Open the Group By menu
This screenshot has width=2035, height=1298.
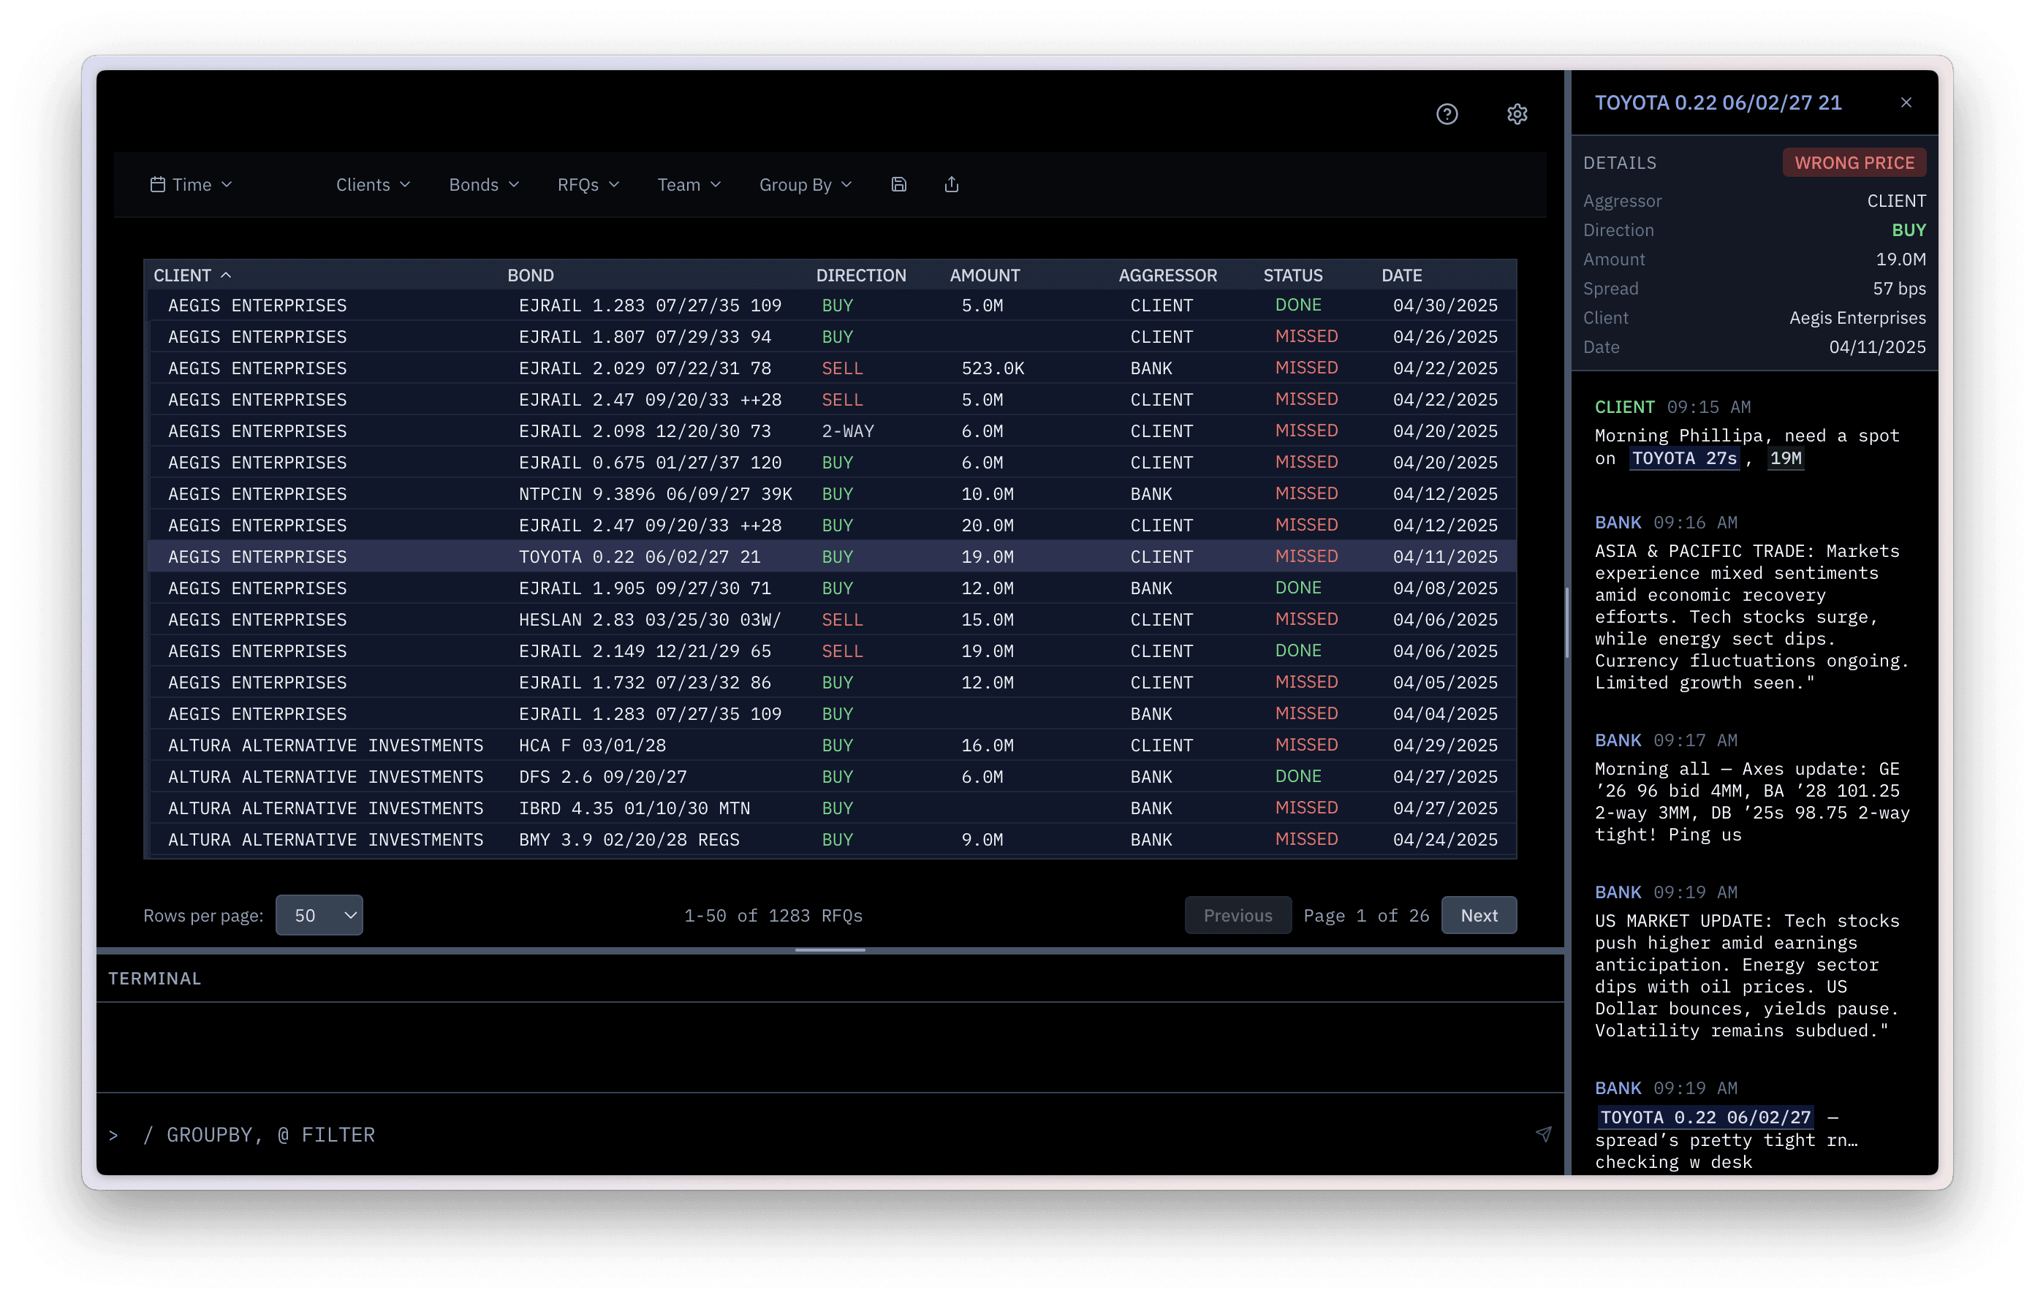pos(805,184)
